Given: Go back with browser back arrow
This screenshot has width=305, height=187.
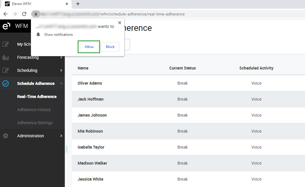Looking at the screenshot, I should click(6, 14).
